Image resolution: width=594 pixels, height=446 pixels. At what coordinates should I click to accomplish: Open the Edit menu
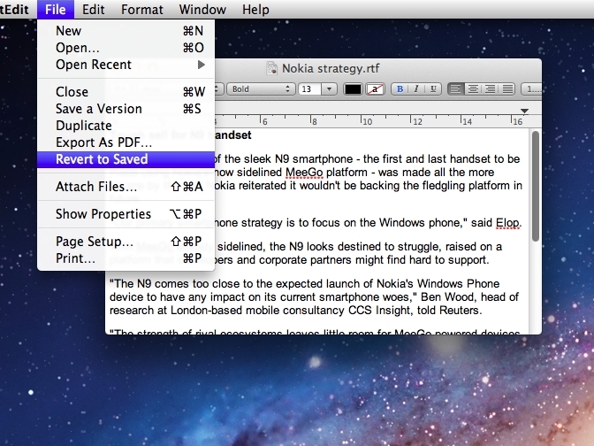93,9
